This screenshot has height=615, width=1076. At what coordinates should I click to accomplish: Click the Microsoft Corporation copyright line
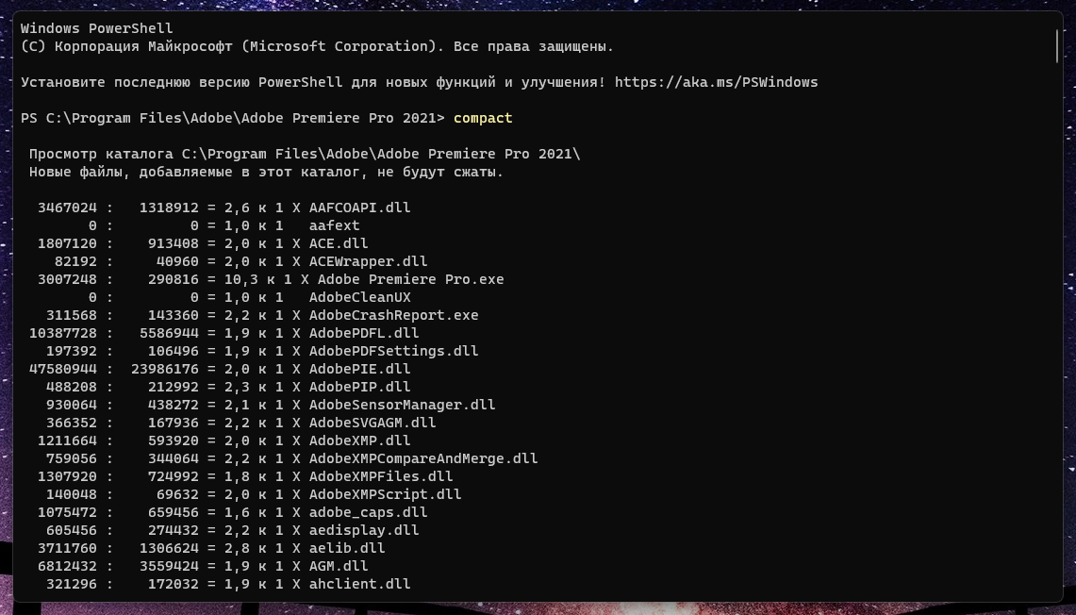(x=317, y=46)
